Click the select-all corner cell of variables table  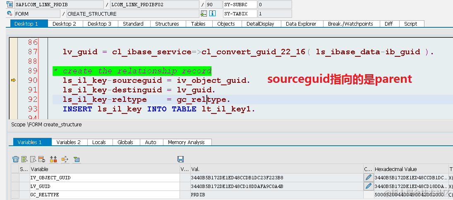(x=15, y=169)
